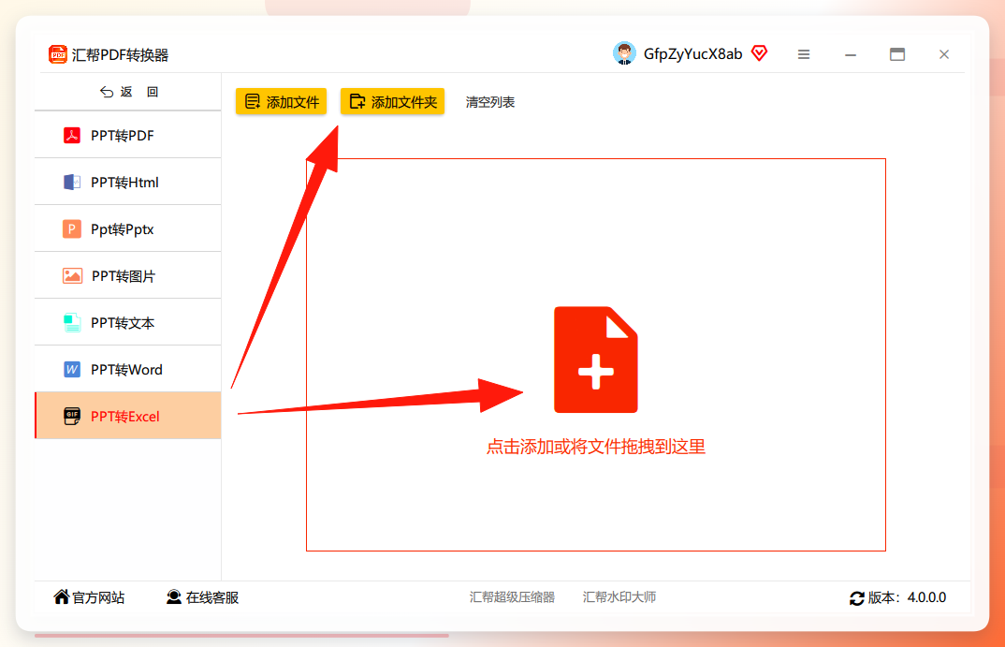Click the picture icon for PPT转图片
The height and width of the screenshot is (647, 1005).
tap(72, 275)
